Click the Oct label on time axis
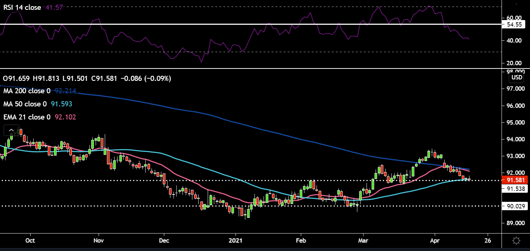This screenshot has width=530, height=251. point(31,241)
